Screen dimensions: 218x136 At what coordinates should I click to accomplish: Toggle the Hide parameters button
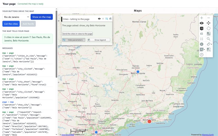click(x=74, y=40)
